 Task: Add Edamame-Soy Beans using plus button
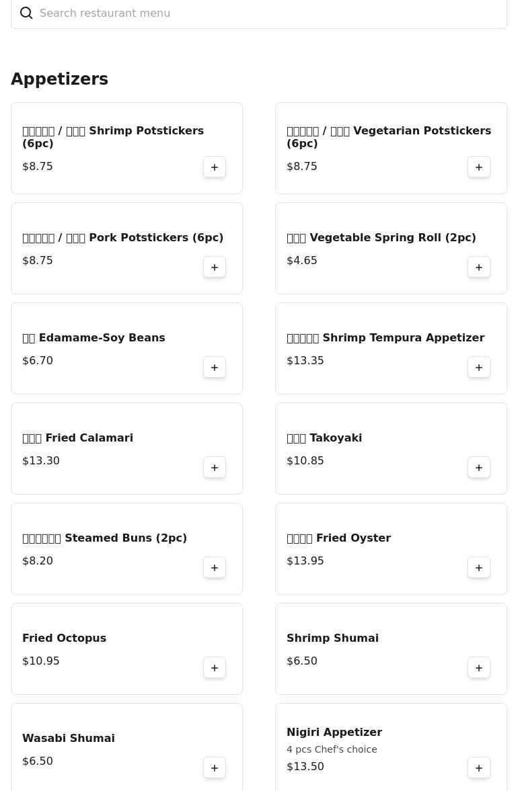coord(215,367)
